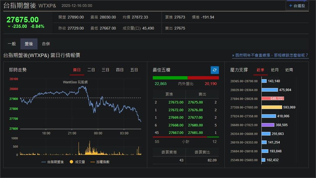Select 近周 in the 壓力支撐 panel
The width and height of the screenshot is (316, 178).
(x=289, y=70)
